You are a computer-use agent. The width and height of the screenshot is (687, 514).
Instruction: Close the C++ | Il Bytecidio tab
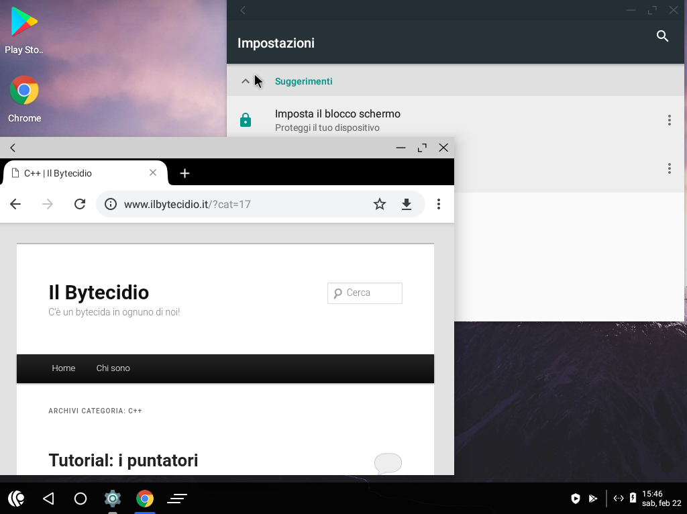coord(153,172)
